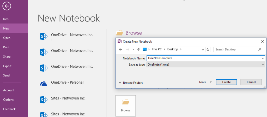Click the Create button
This screenshot has height=117, width=267.
coord(226,82)
